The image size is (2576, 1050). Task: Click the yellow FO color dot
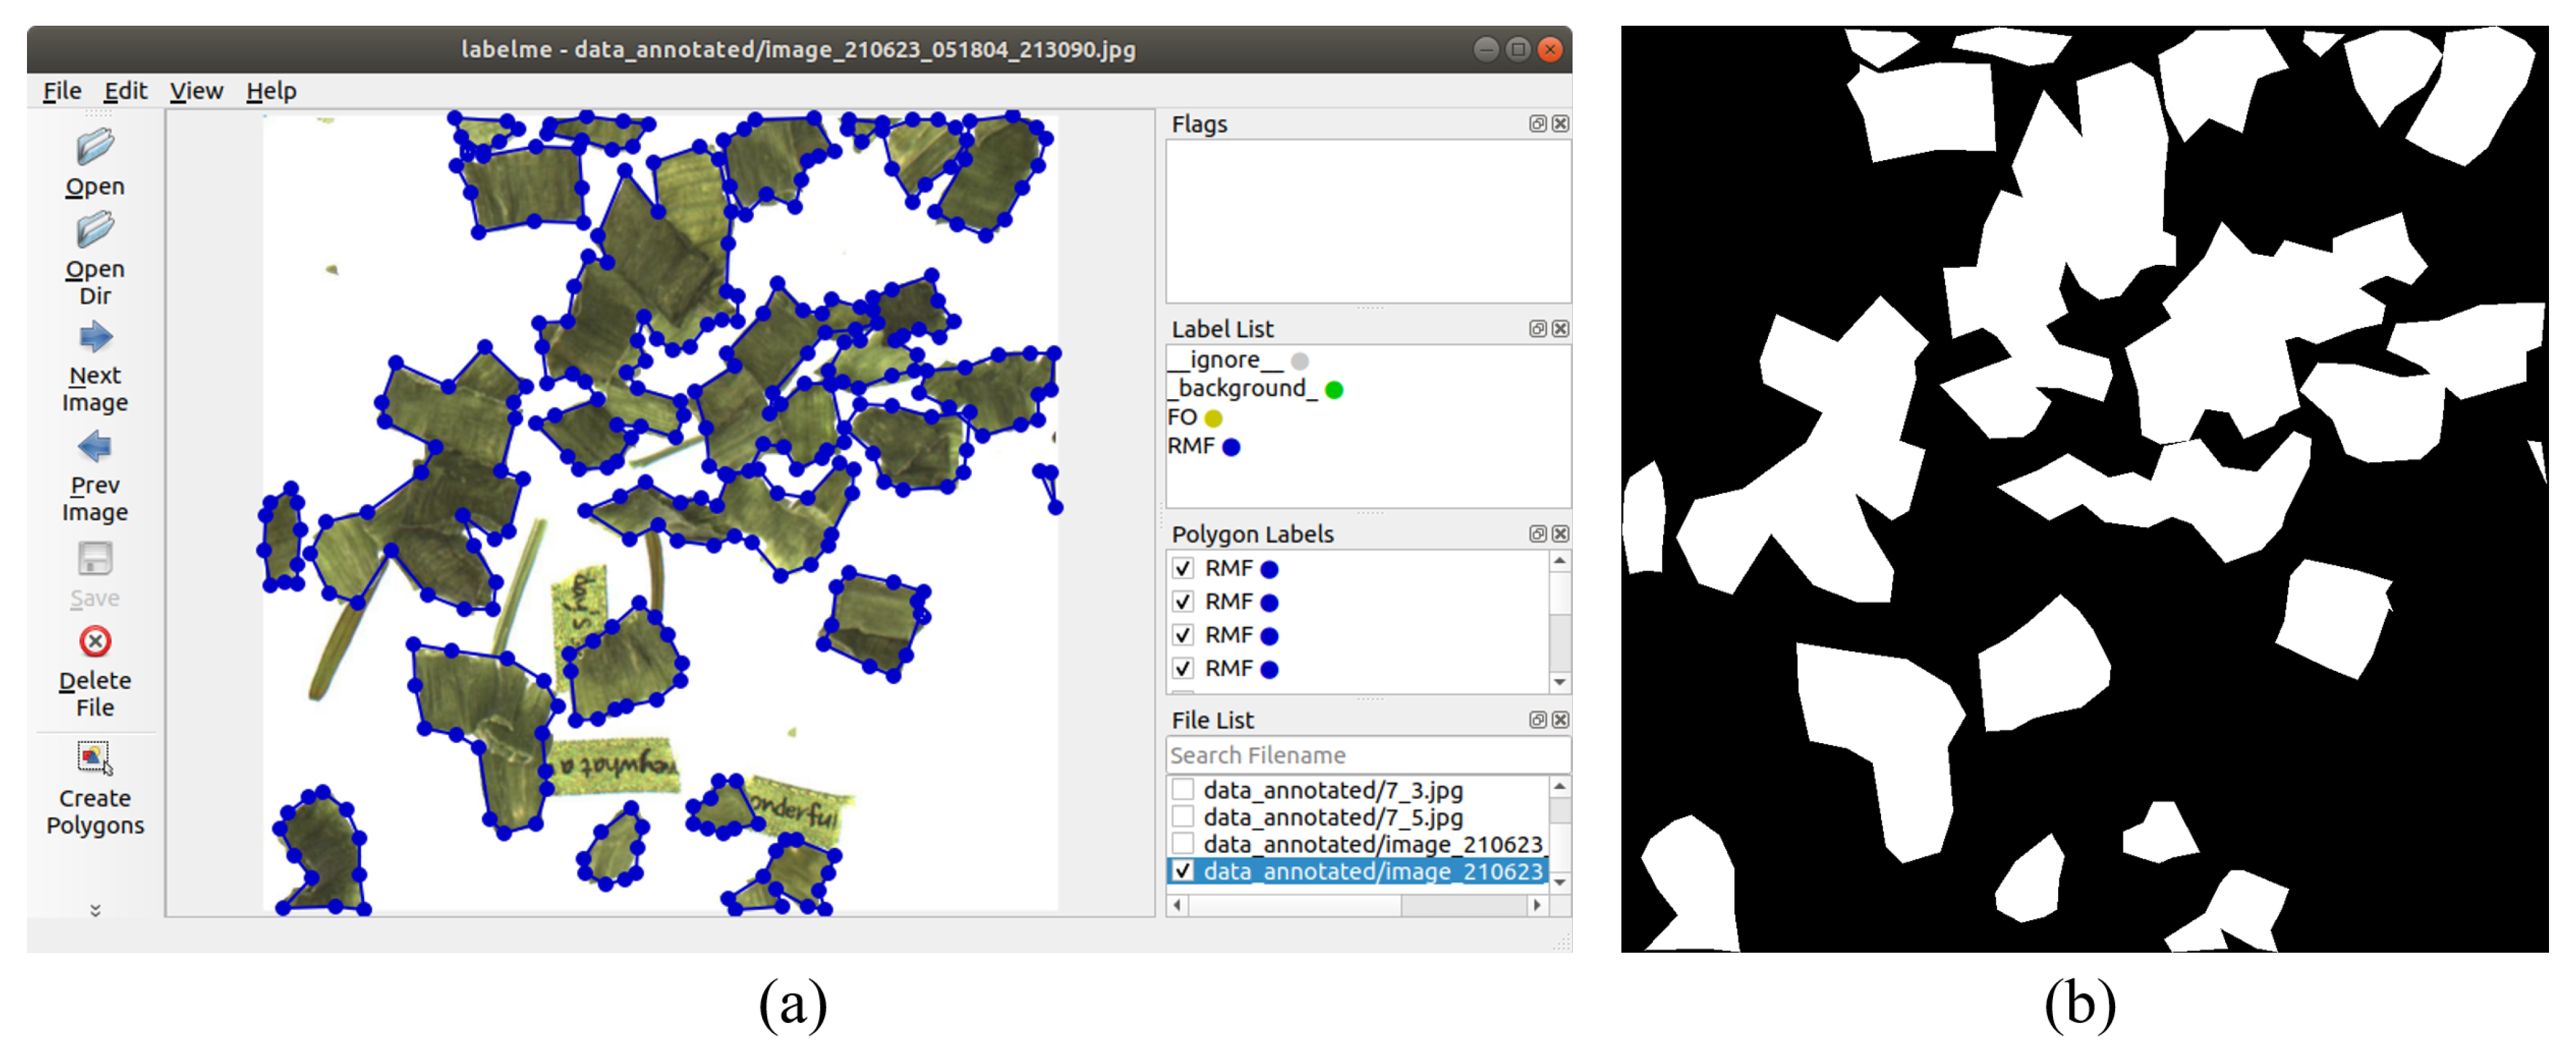tap(1213, 418)
